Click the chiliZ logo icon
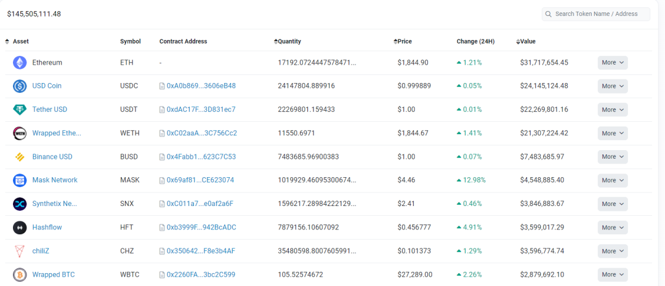Viewport: 665px width, 286px height. (x=20, y=251)
